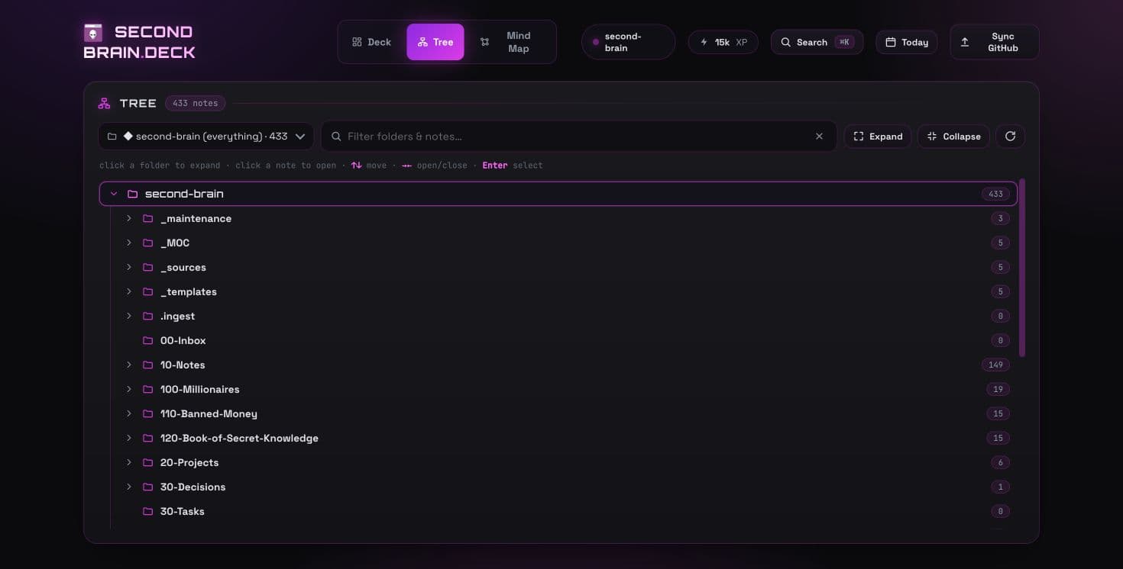Open the Search button in header

tap(817, 42)
